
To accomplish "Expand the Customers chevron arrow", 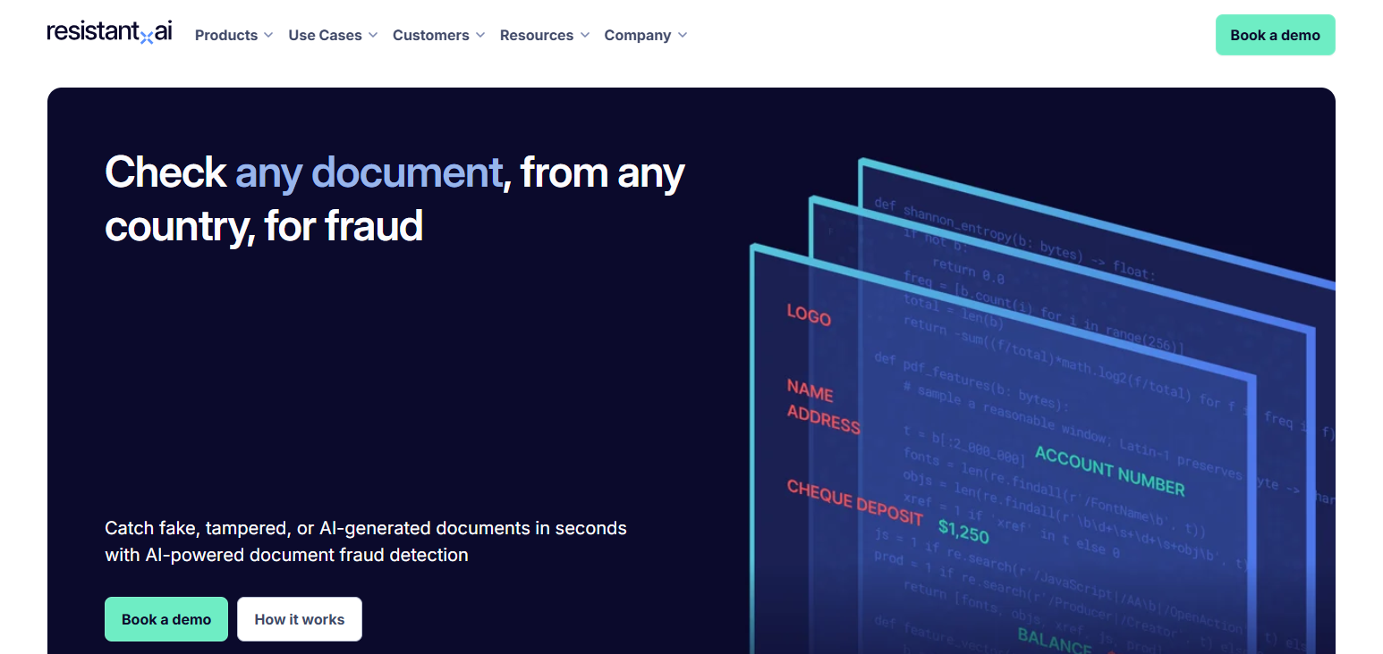I will [479, 36].
